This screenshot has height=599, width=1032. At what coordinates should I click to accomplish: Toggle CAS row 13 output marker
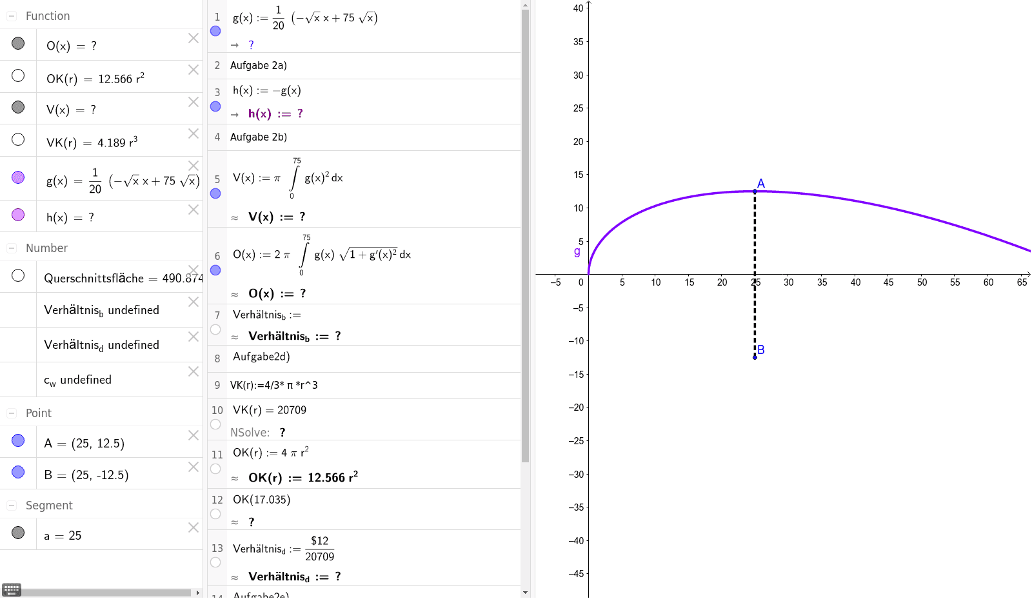point(215,562)
